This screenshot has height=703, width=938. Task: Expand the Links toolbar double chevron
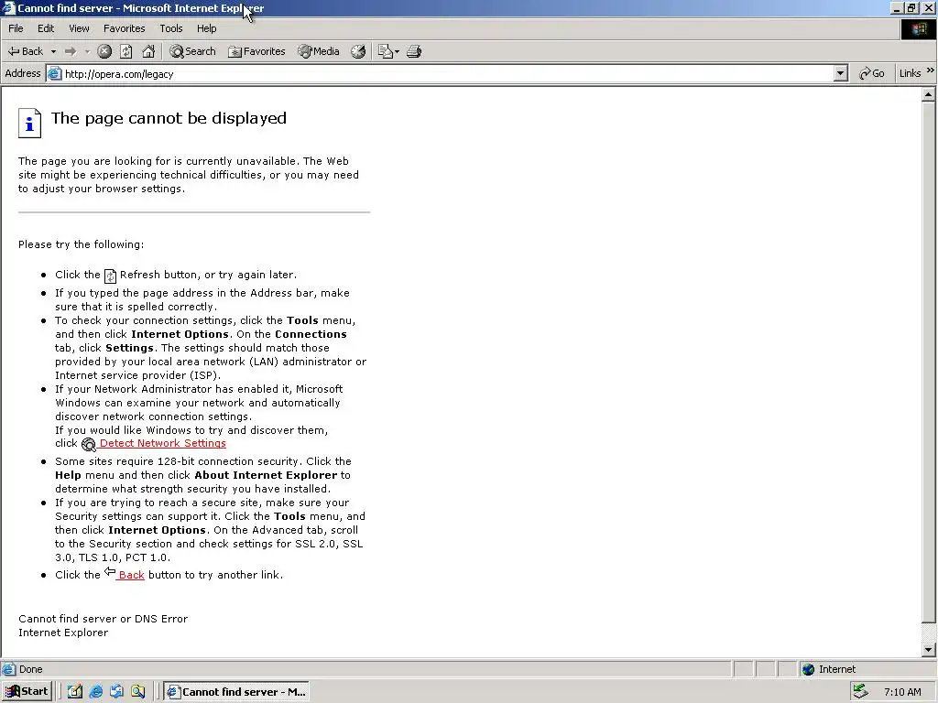click(931, 70)
